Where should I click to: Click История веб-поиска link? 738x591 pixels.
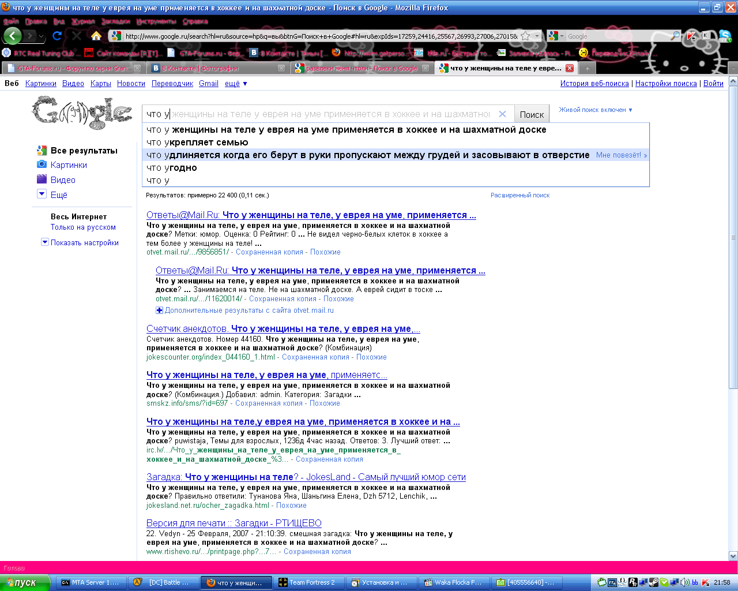pyautogui.click(x=594, y=84)
